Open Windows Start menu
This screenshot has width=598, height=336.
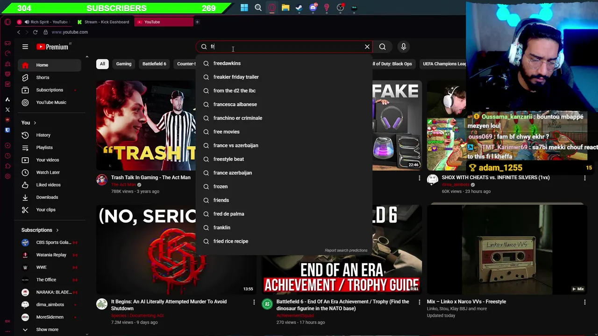[x=244, y=7]
